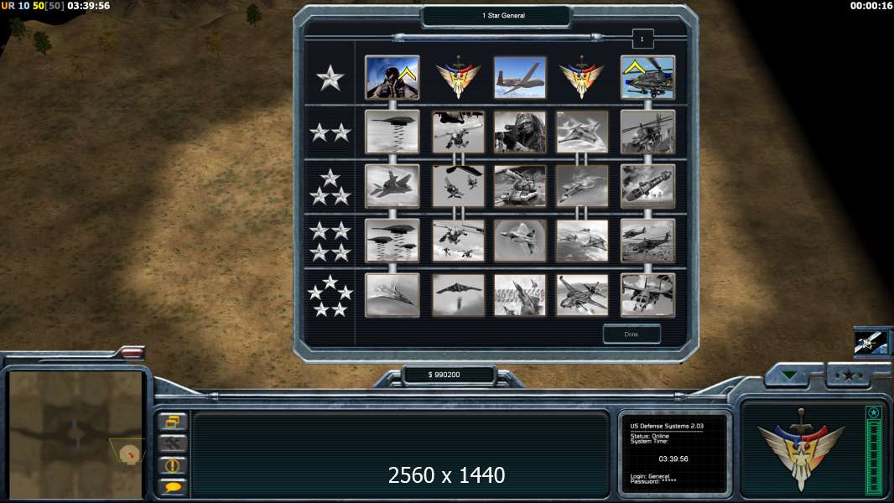Open the Generals promotions star button
Screen dimensions: 894x503
pos(849,375)
